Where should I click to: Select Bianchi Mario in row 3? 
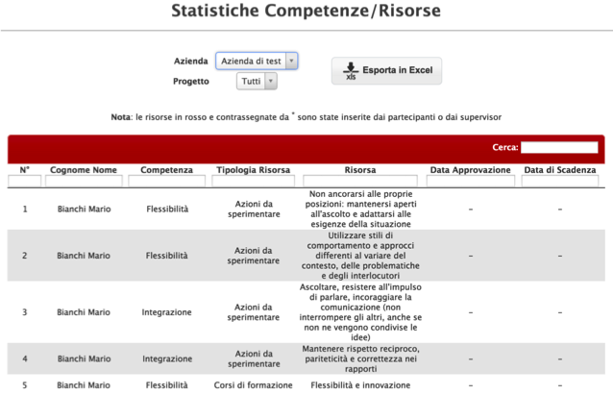pyautogui.click(x=84, y=312)
